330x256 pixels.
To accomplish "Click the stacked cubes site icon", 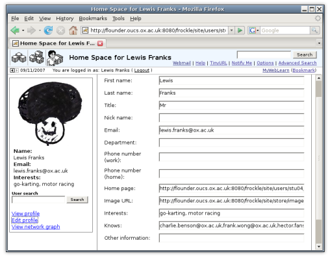I will [x=37, y=57].
